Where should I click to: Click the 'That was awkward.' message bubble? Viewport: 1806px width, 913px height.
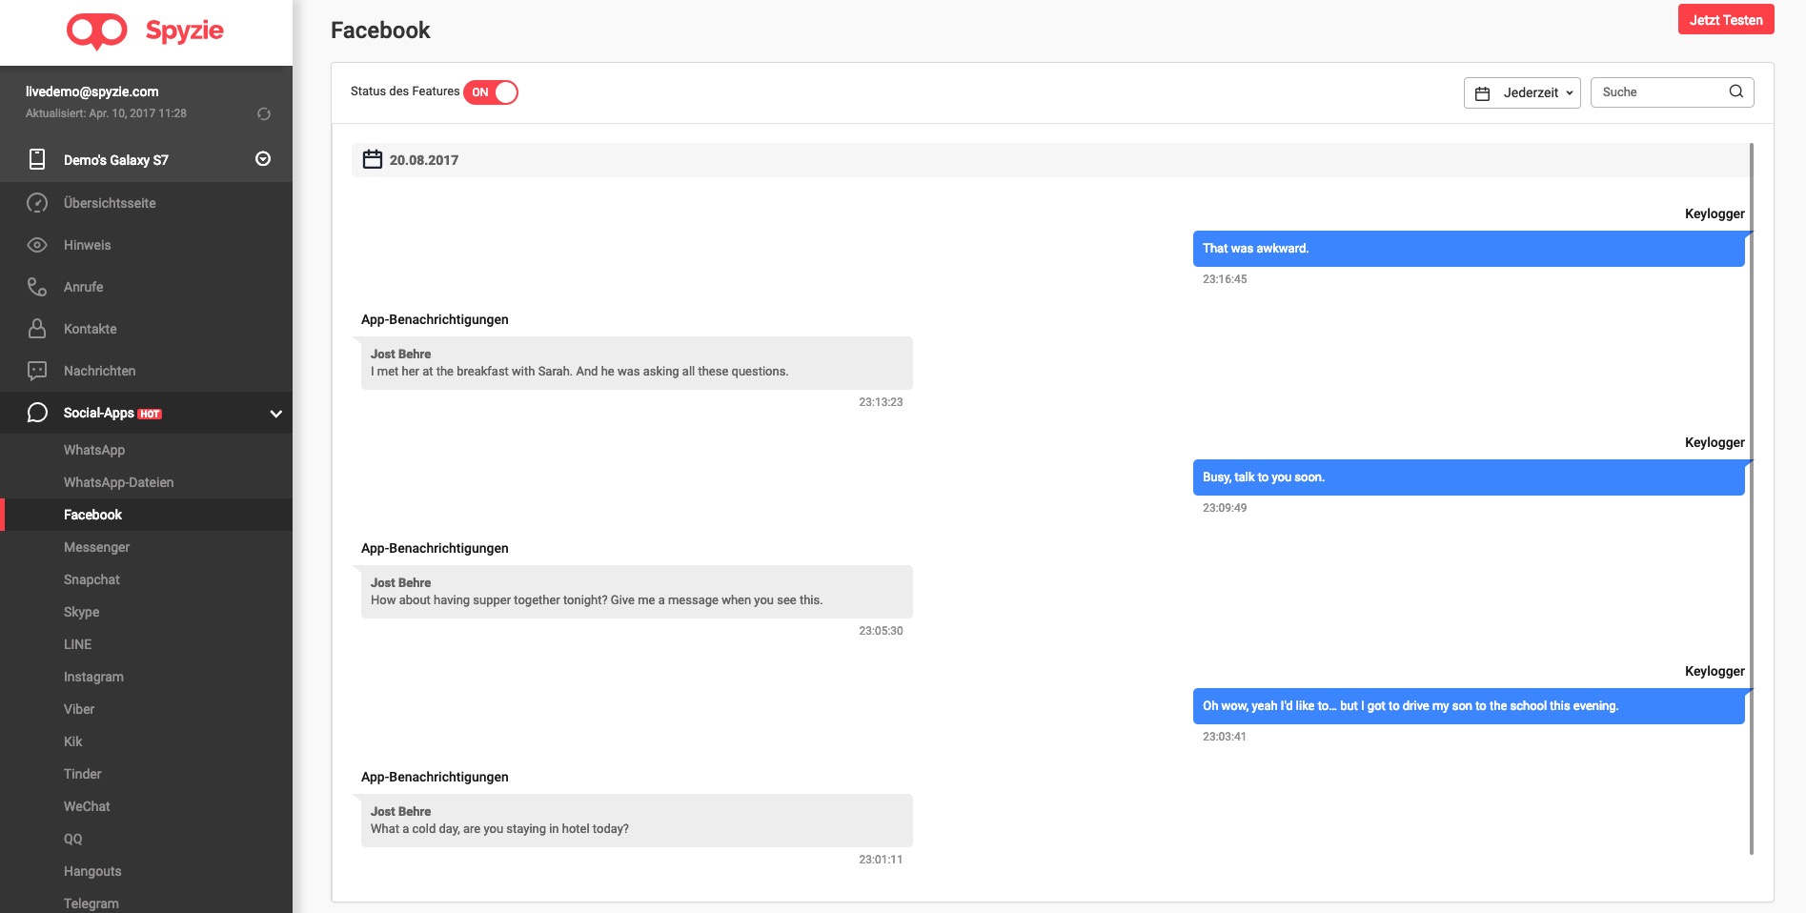pos(1469,249)
